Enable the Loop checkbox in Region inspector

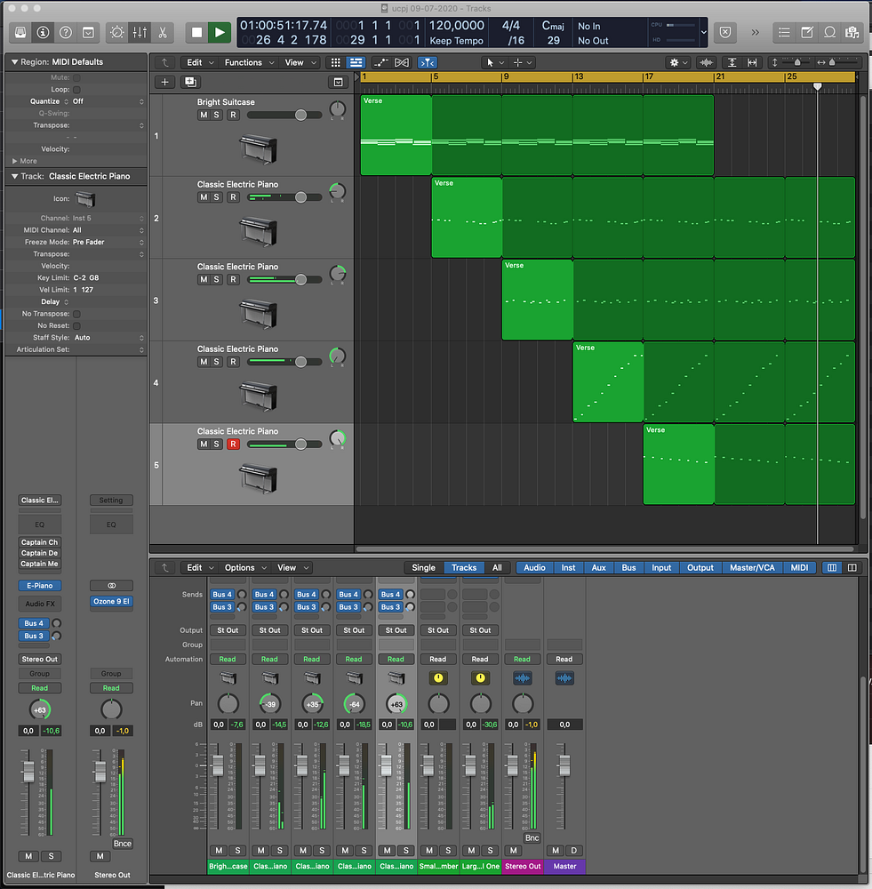(x=76, y=90)
